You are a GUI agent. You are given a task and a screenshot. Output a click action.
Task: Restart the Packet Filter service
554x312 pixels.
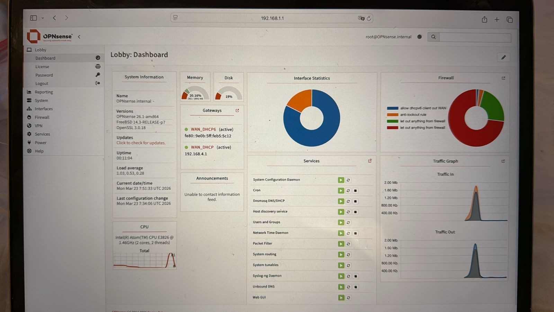348,244
